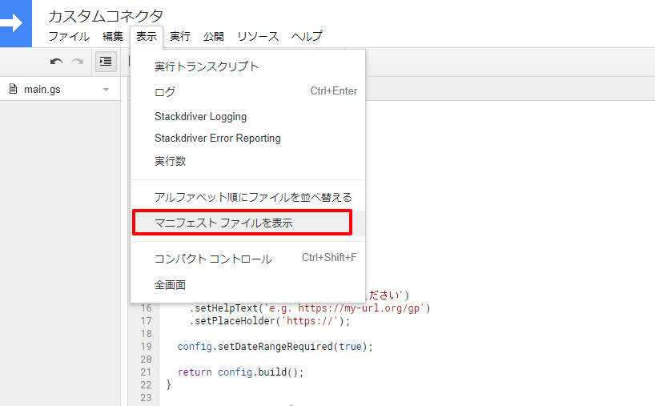Click the main.gs file icon
The height and width of the screenshot is (406, 655).
(x=13, y=89)
